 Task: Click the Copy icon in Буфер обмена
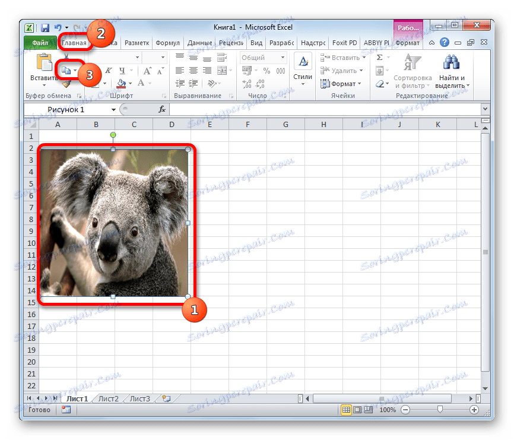coord(67,70)
